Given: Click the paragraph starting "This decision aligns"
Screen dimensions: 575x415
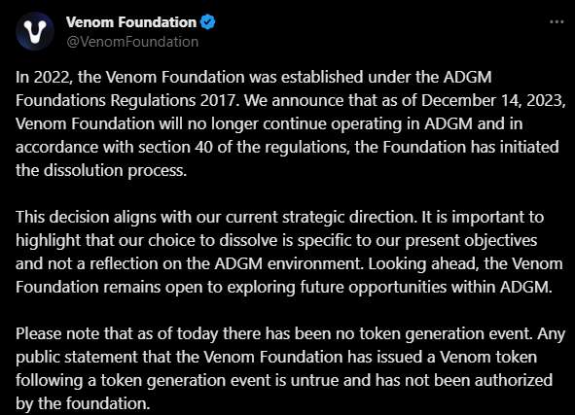Looking at the screenshot, I should 289,252.
